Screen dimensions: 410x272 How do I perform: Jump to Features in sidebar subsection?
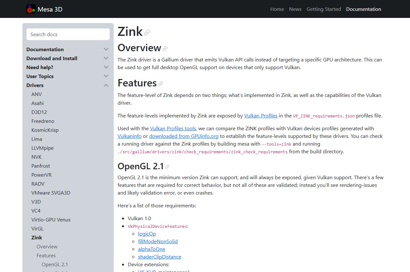tap(46, 255)
